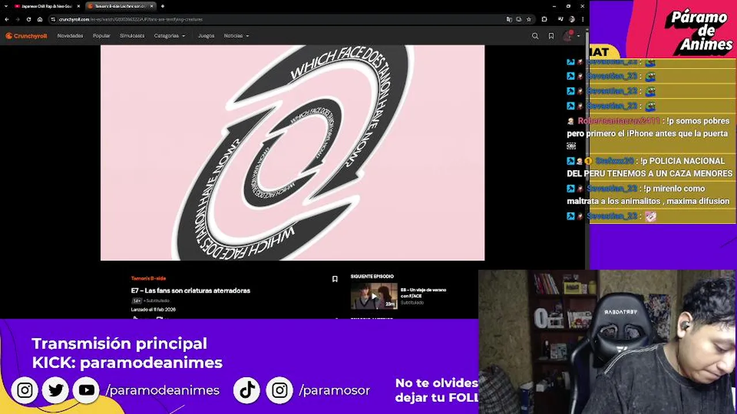Screen dimensions: 737x414
Task: Click chat username Robertsantacruz2411
Action: [619, 121]
